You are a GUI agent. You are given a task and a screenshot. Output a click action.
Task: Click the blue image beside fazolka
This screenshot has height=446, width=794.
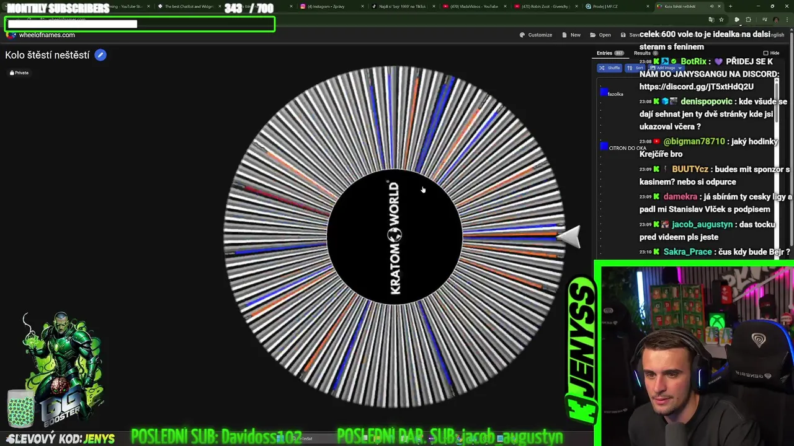[x=604, y=93]
